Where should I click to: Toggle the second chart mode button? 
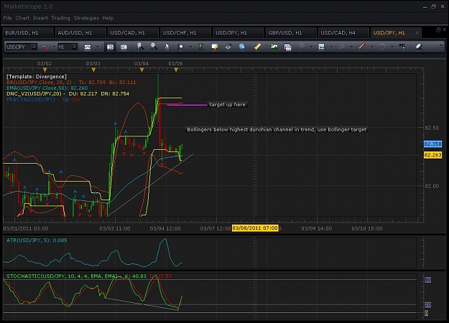(x=124, y=47)
